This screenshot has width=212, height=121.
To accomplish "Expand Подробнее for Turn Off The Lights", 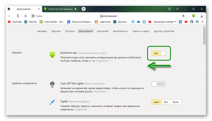I will click(101, 92).
